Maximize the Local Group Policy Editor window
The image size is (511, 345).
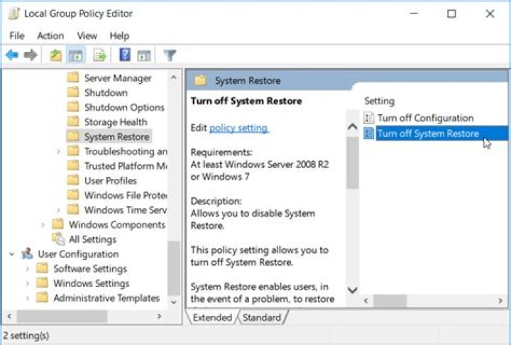pyautogui.click(x=451, y=13)
